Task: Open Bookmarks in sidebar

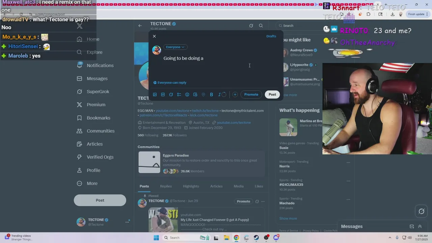Action: (93, 118)
